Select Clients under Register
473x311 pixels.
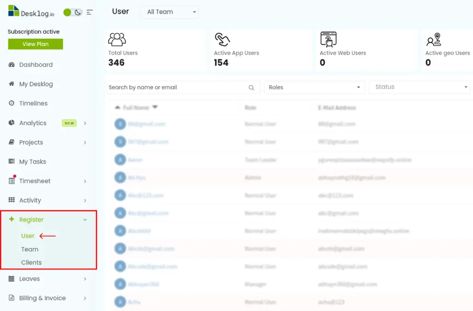31,263
